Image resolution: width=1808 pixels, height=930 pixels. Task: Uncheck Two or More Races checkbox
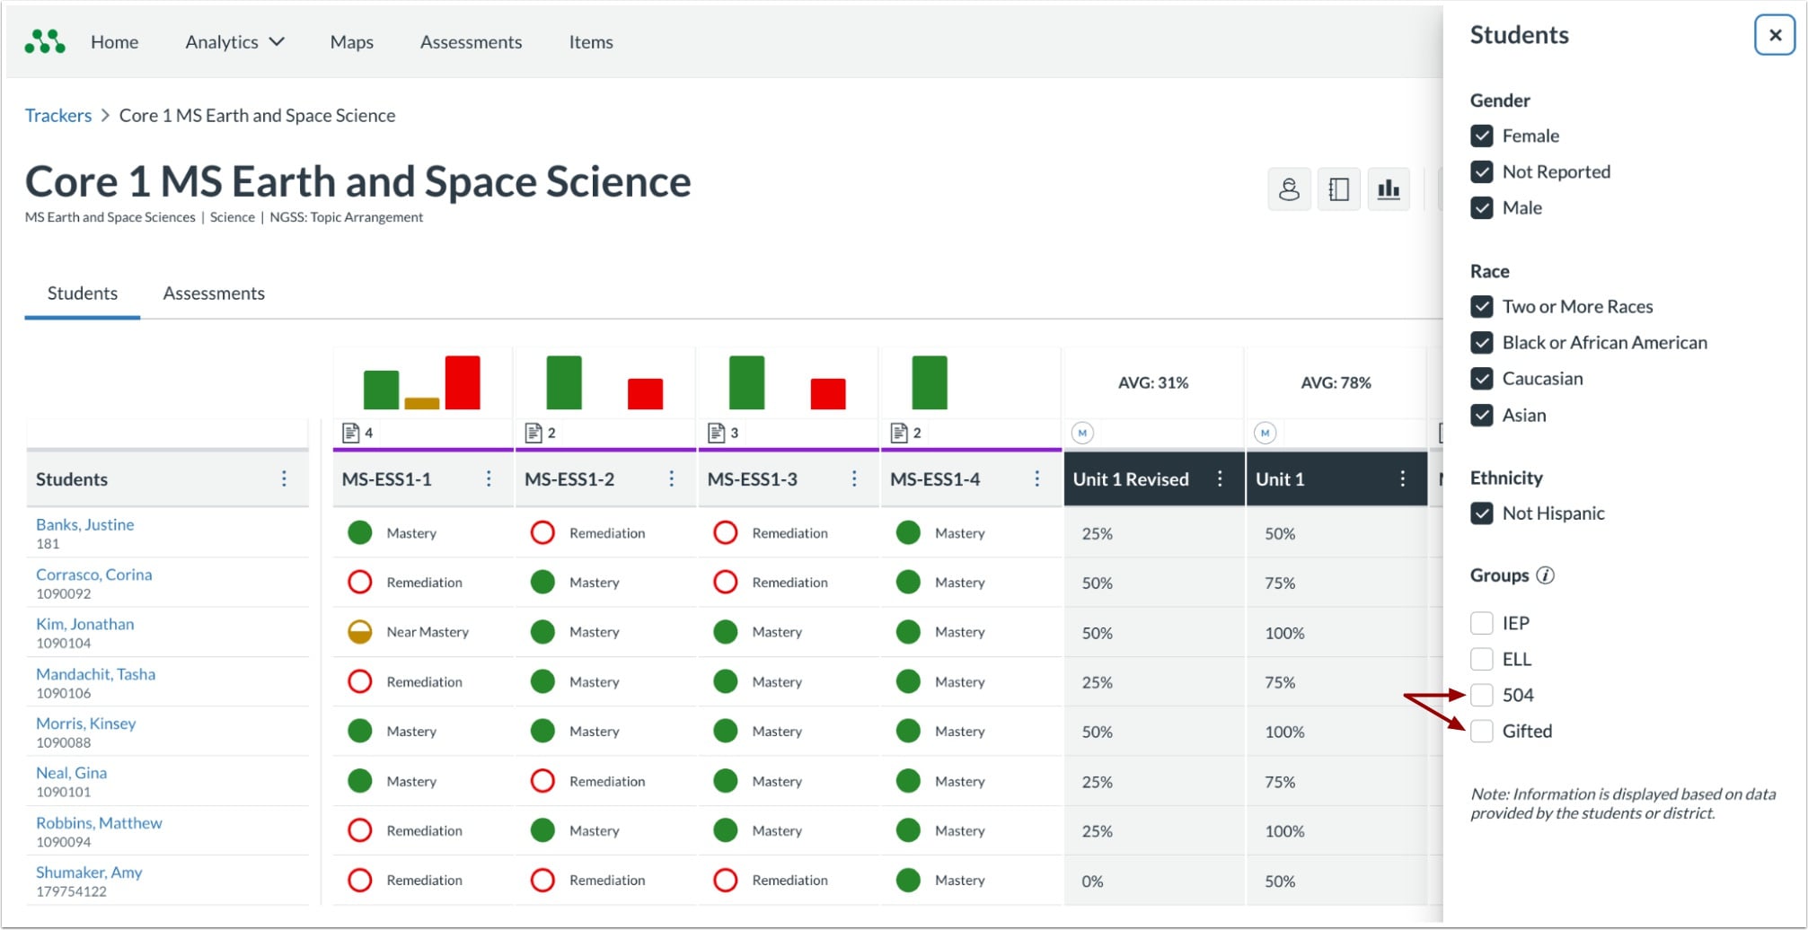pos(1482,306)
